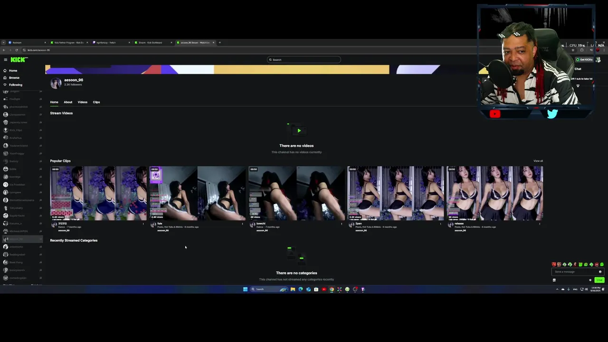Click the address bar URL kick.com/aesoon-96
This screenshot has height=342, width=608.
click(x=38, y=50)
